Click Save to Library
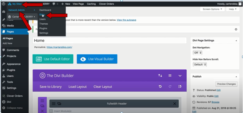The image size is (243, 113). (51, 87)
